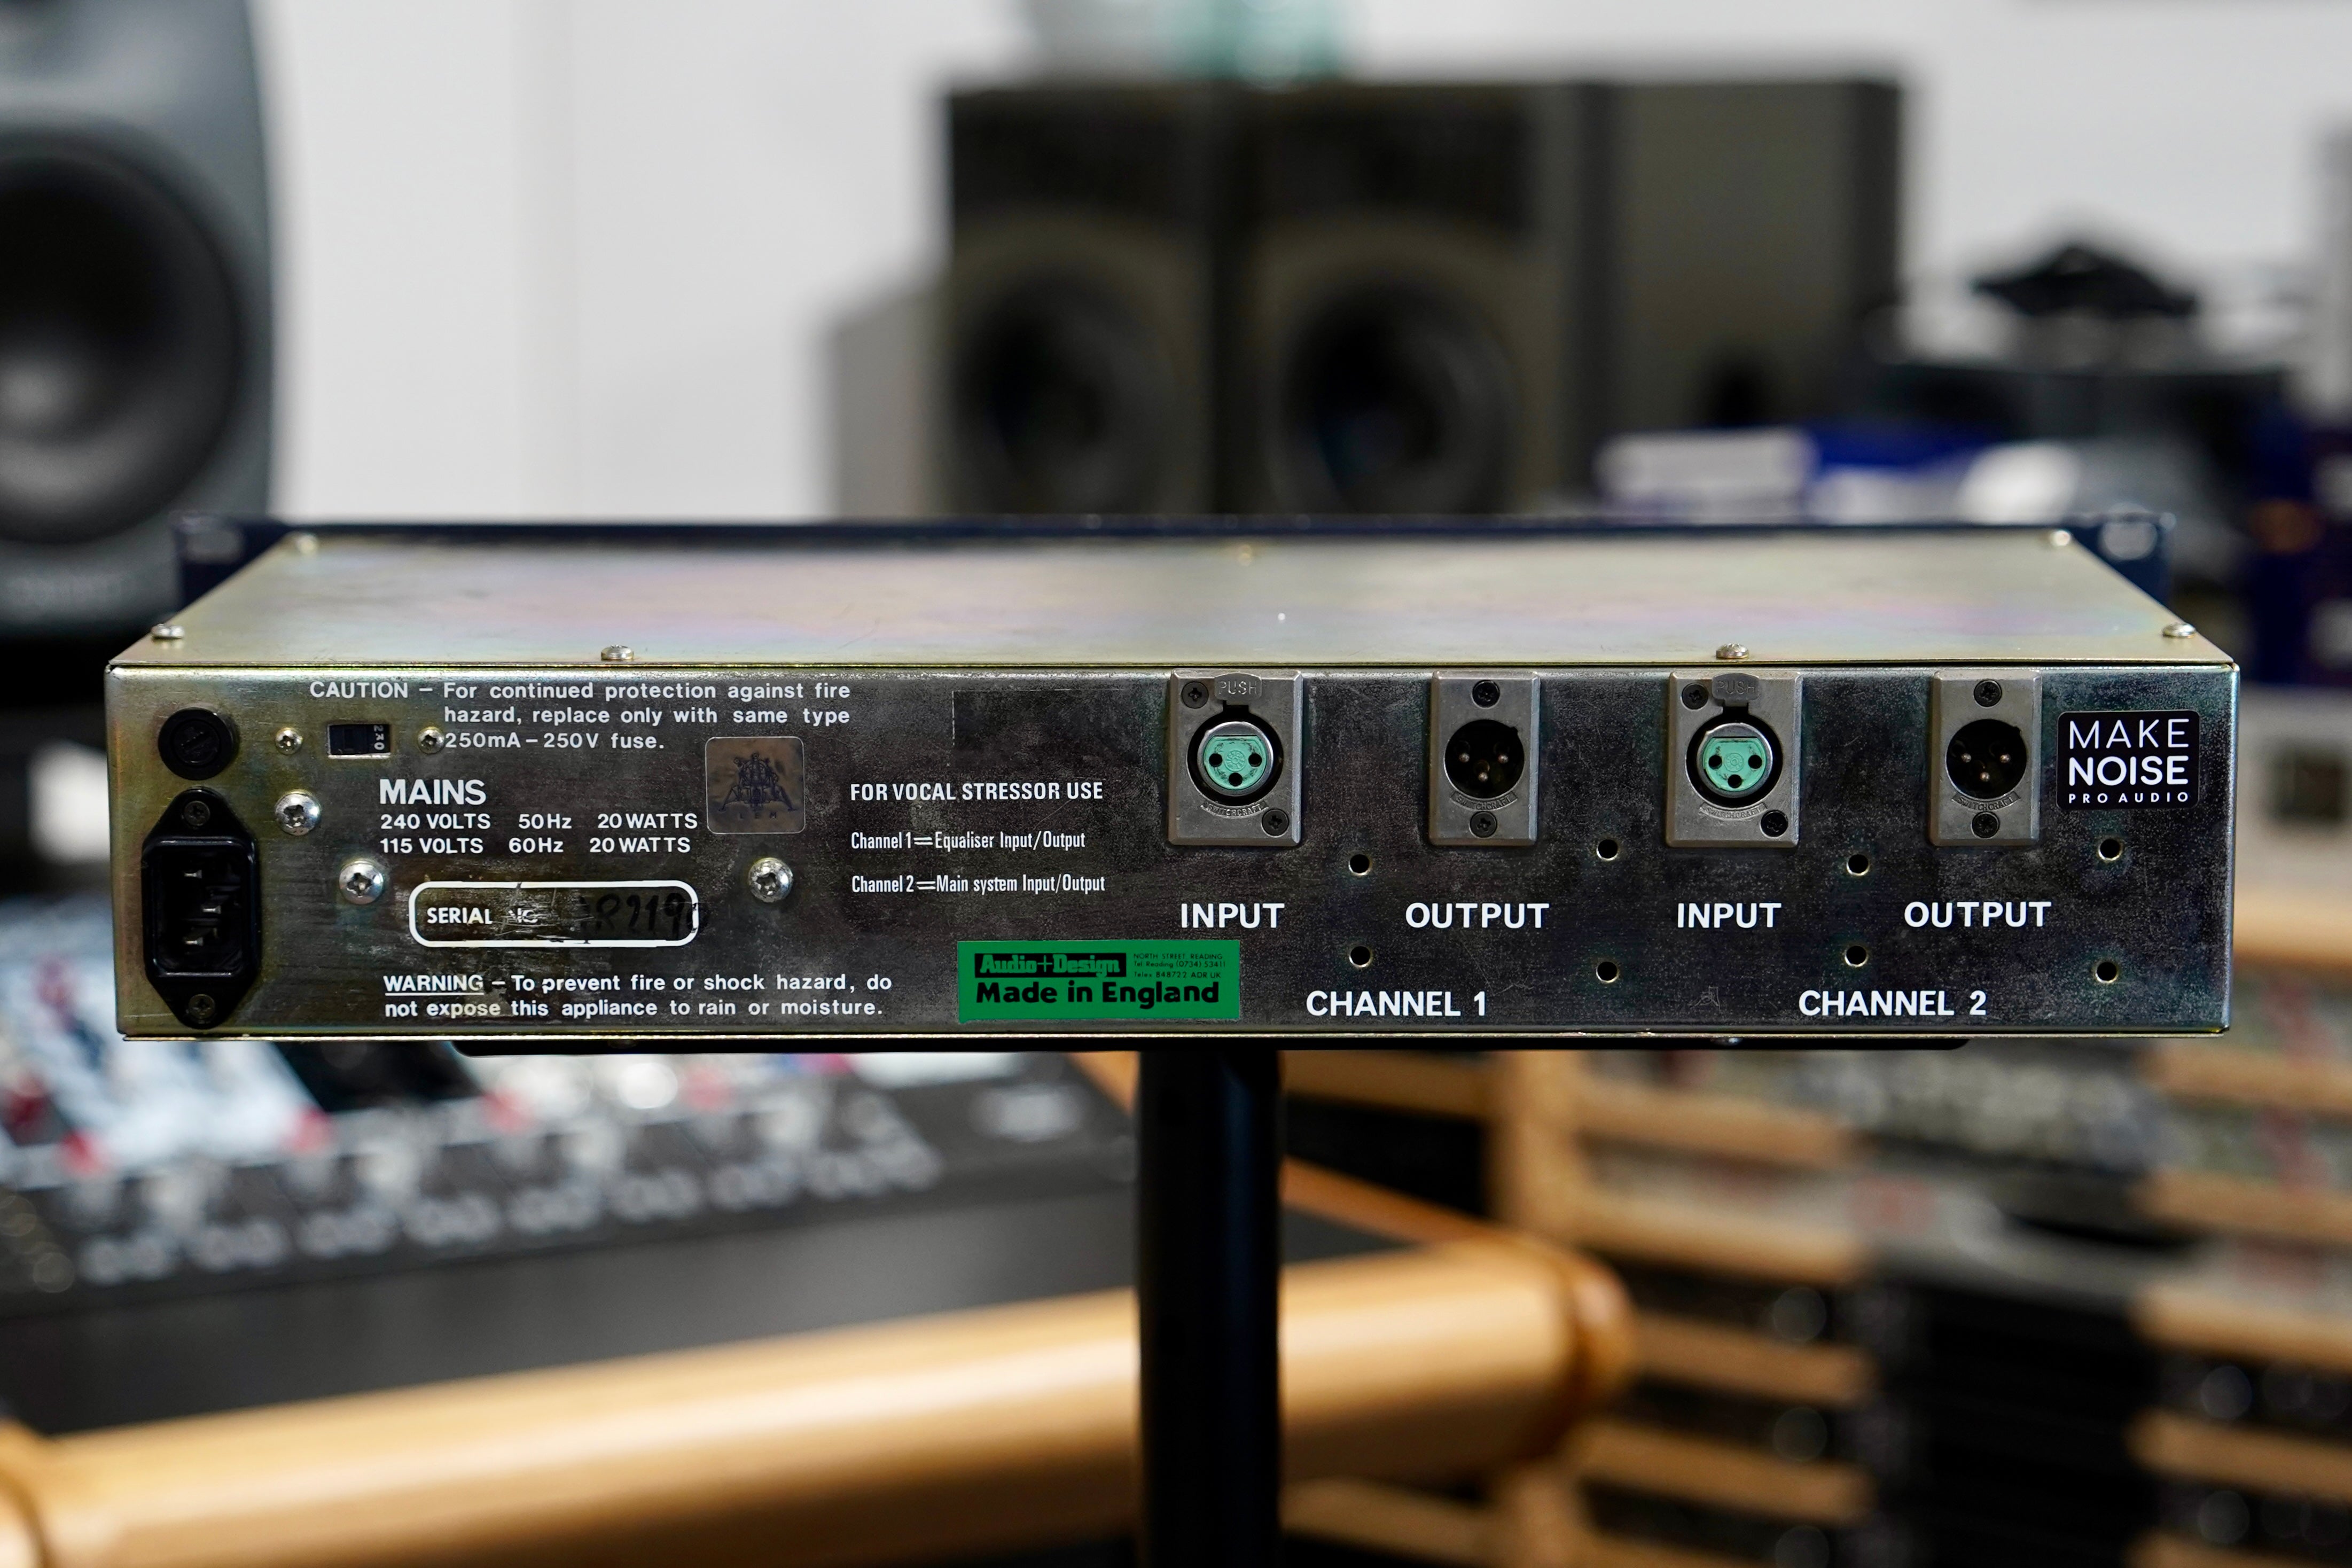Click the underlined WARNING word

pos(434,984)
